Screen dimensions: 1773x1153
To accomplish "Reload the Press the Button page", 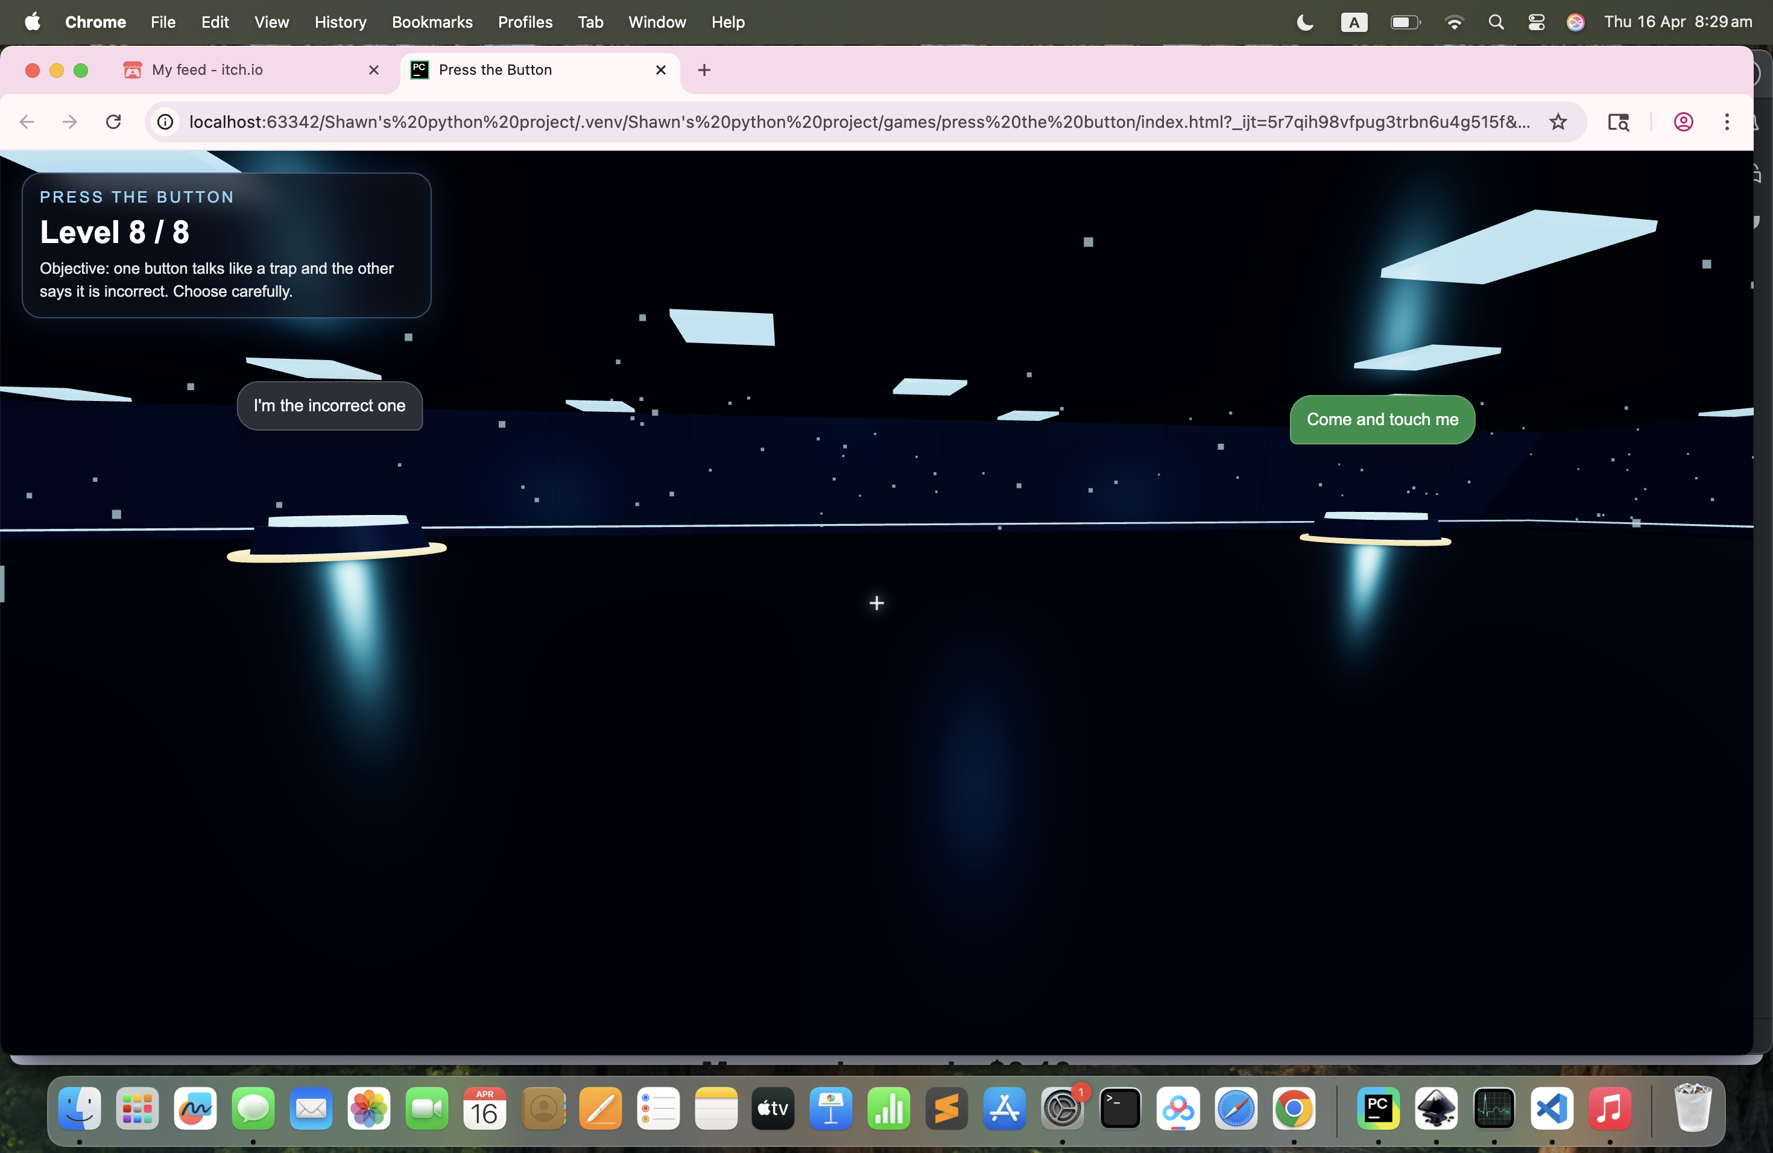I will point(113,121).
